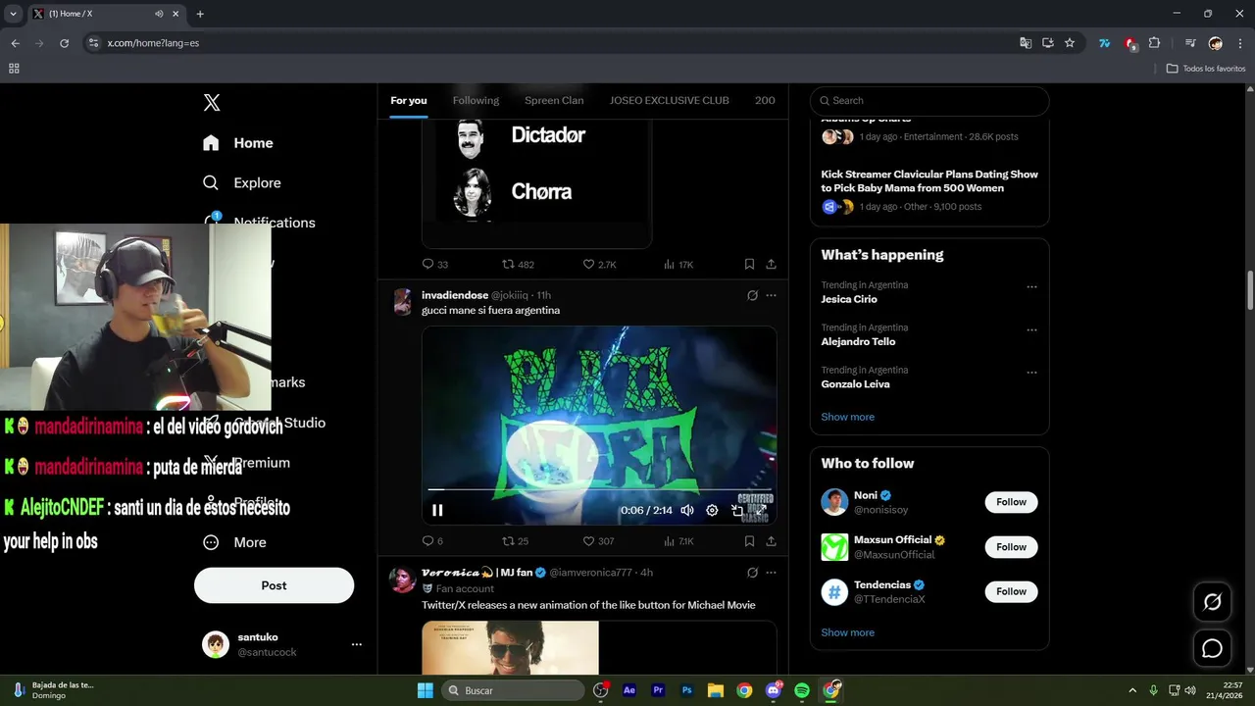Open the Chrome three-dot menu
The width and height of the screenshot is (1255, 706).
click(1239, 43)
